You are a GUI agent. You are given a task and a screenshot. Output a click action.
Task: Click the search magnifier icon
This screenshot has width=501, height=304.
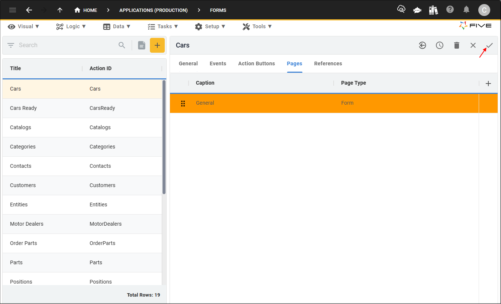pyautogui.click(x=122, y=45)
